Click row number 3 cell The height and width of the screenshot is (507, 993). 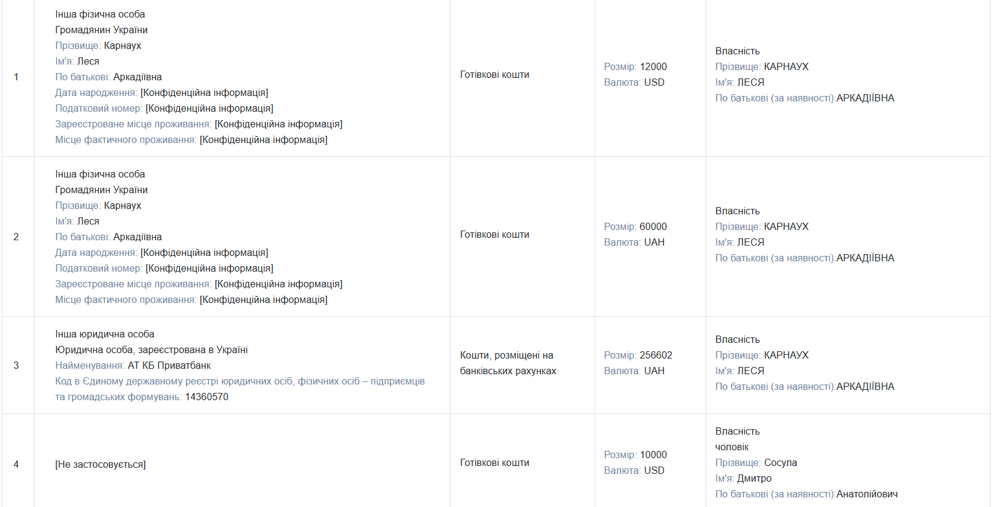18,365
